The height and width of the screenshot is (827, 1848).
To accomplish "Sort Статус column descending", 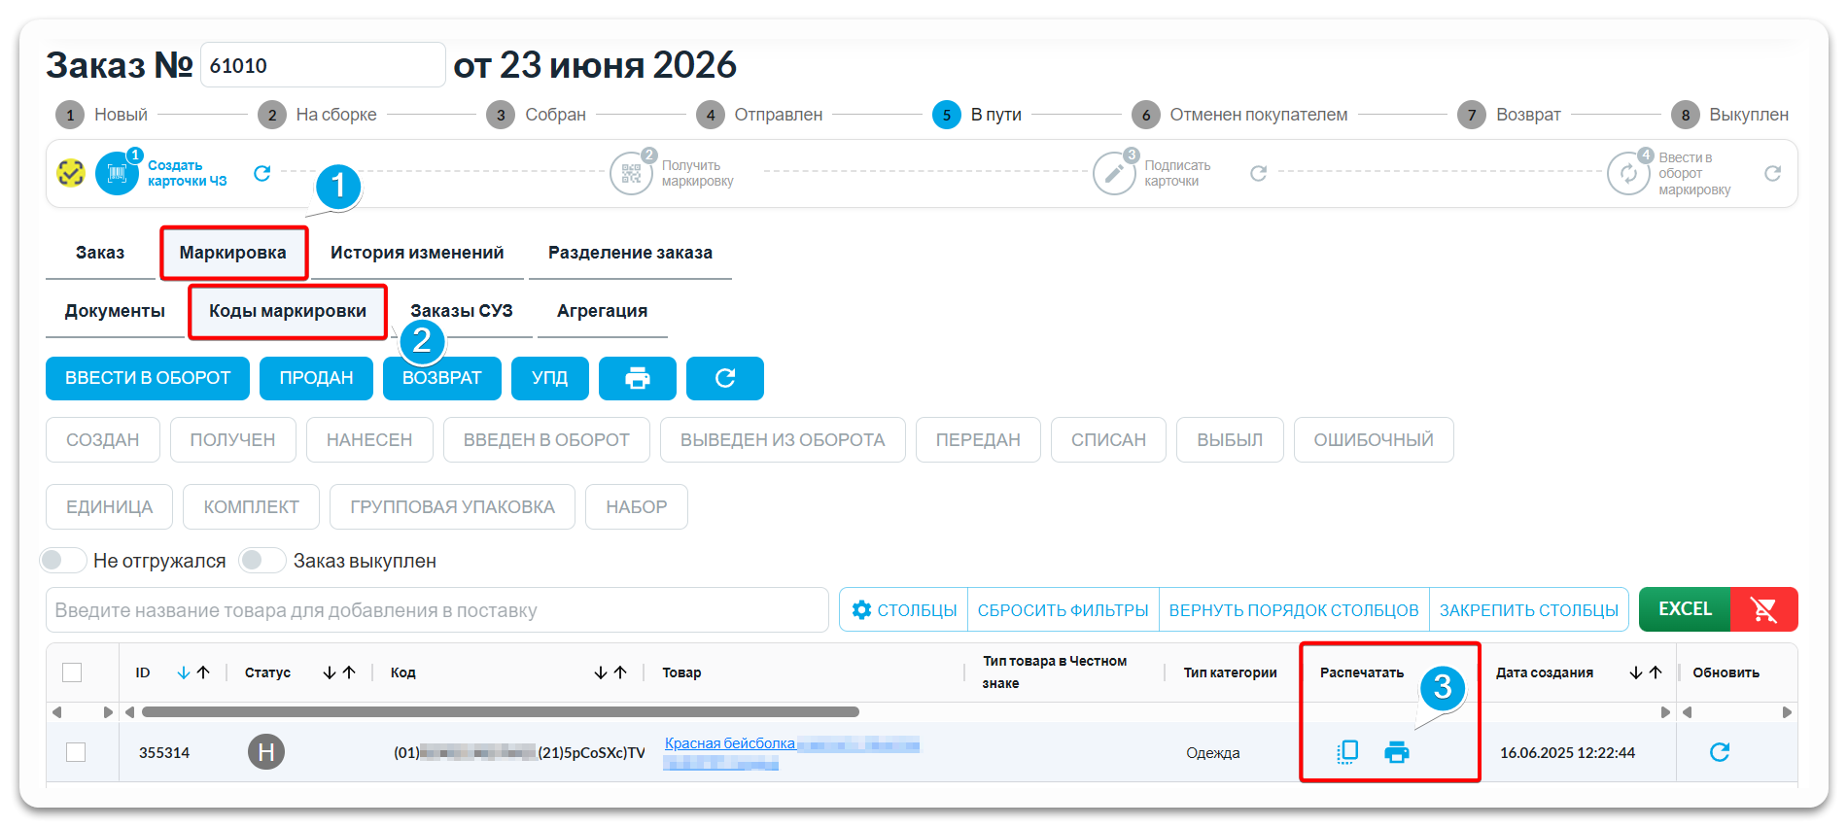I will 330,672.
